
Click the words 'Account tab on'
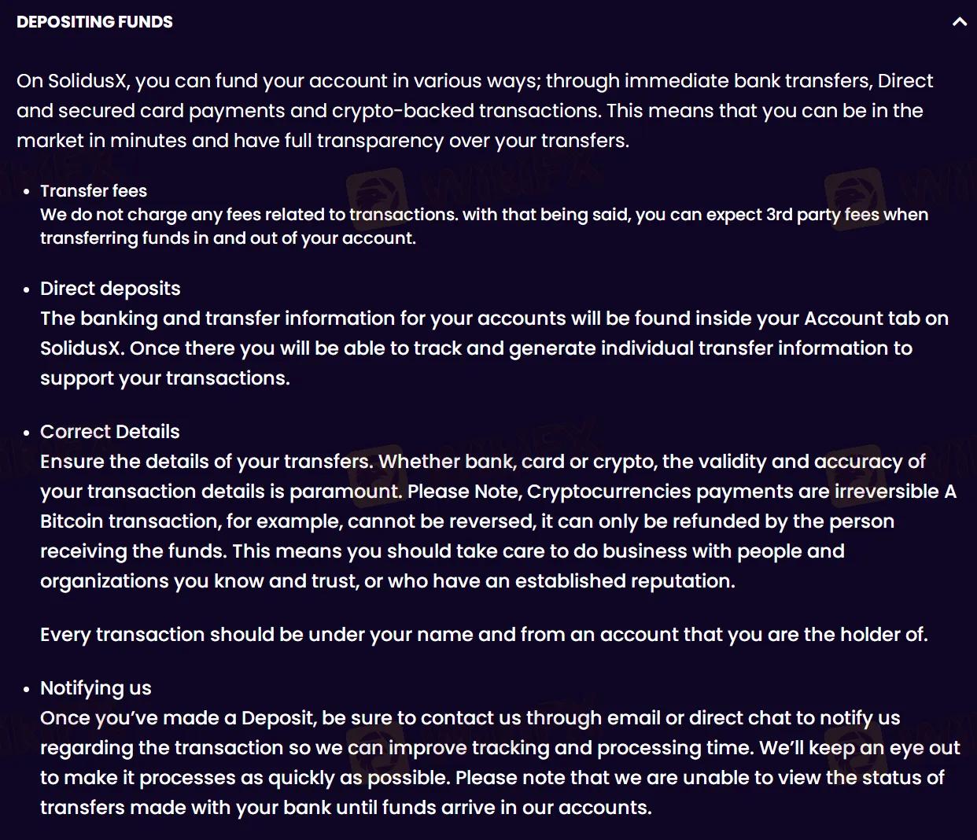coord(876,319)
